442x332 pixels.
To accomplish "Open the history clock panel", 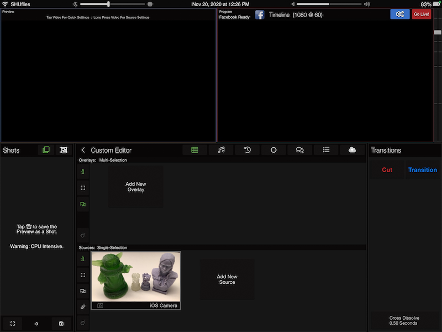I will (248, 150).
